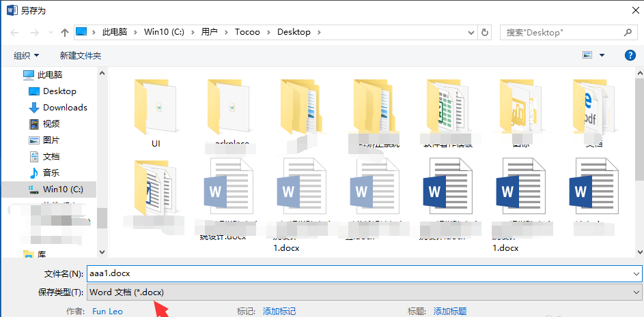Image resolution: width=644 pixels, height=317 pixels.
Task: Click the computer icon in address bar
Action: click(x=82, y=32)
